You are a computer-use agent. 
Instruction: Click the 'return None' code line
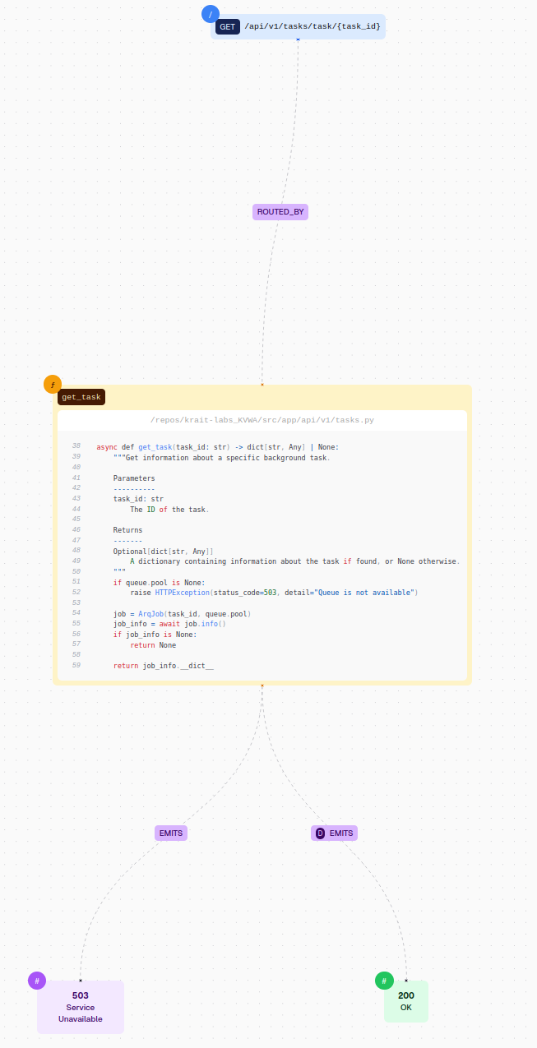pyautogui.click(x=153, y=645)
